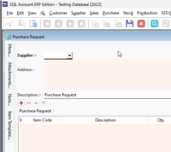Select the Note... side tab

10,99
